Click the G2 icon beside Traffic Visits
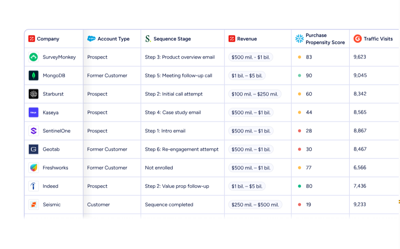 pyautogui.click(x=358, y=39)
